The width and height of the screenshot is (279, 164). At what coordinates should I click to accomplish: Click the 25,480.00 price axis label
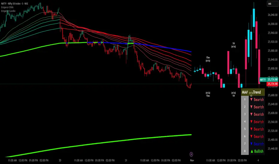coord(273,140)
